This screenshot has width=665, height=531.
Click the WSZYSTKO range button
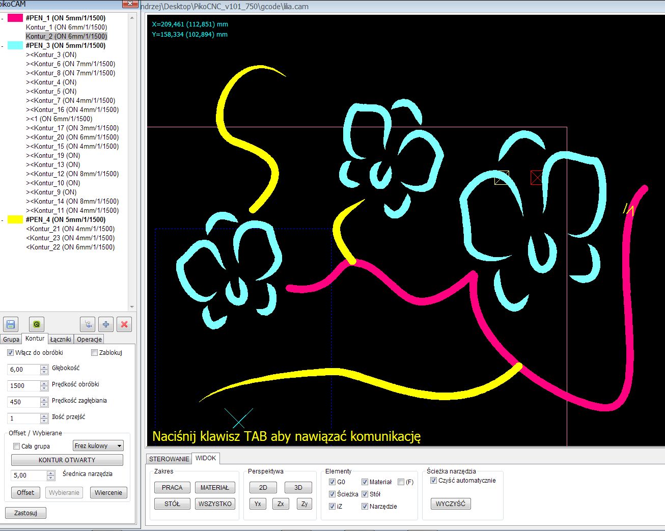pyautogui.click(x=215, y=504)
